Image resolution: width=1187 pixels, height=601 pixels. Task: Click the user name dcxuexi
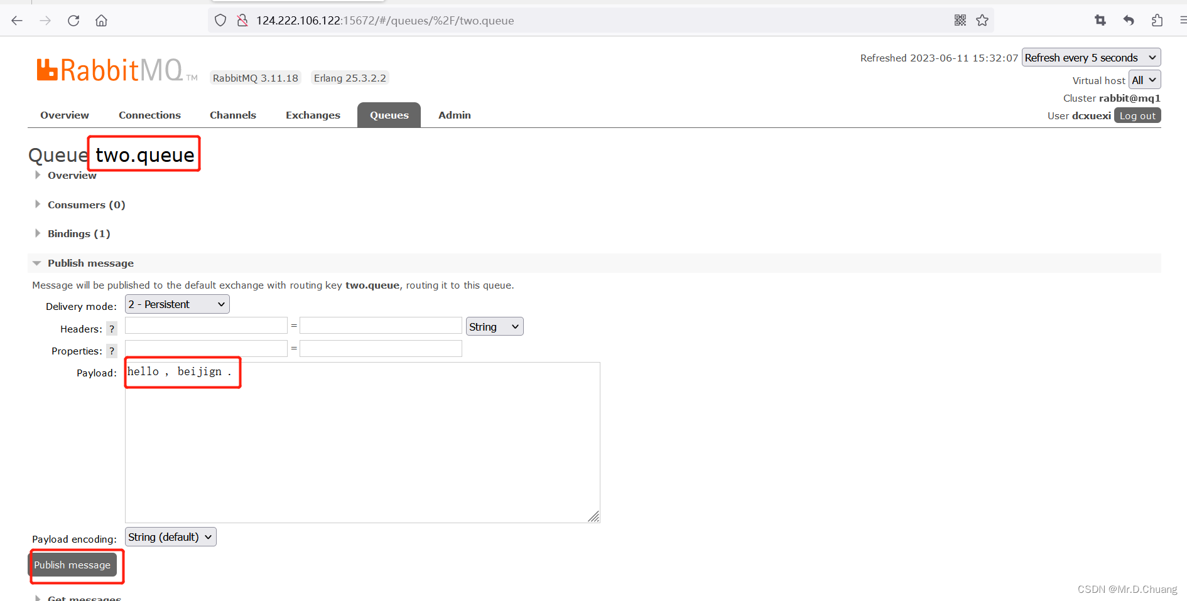point(1092,116)
